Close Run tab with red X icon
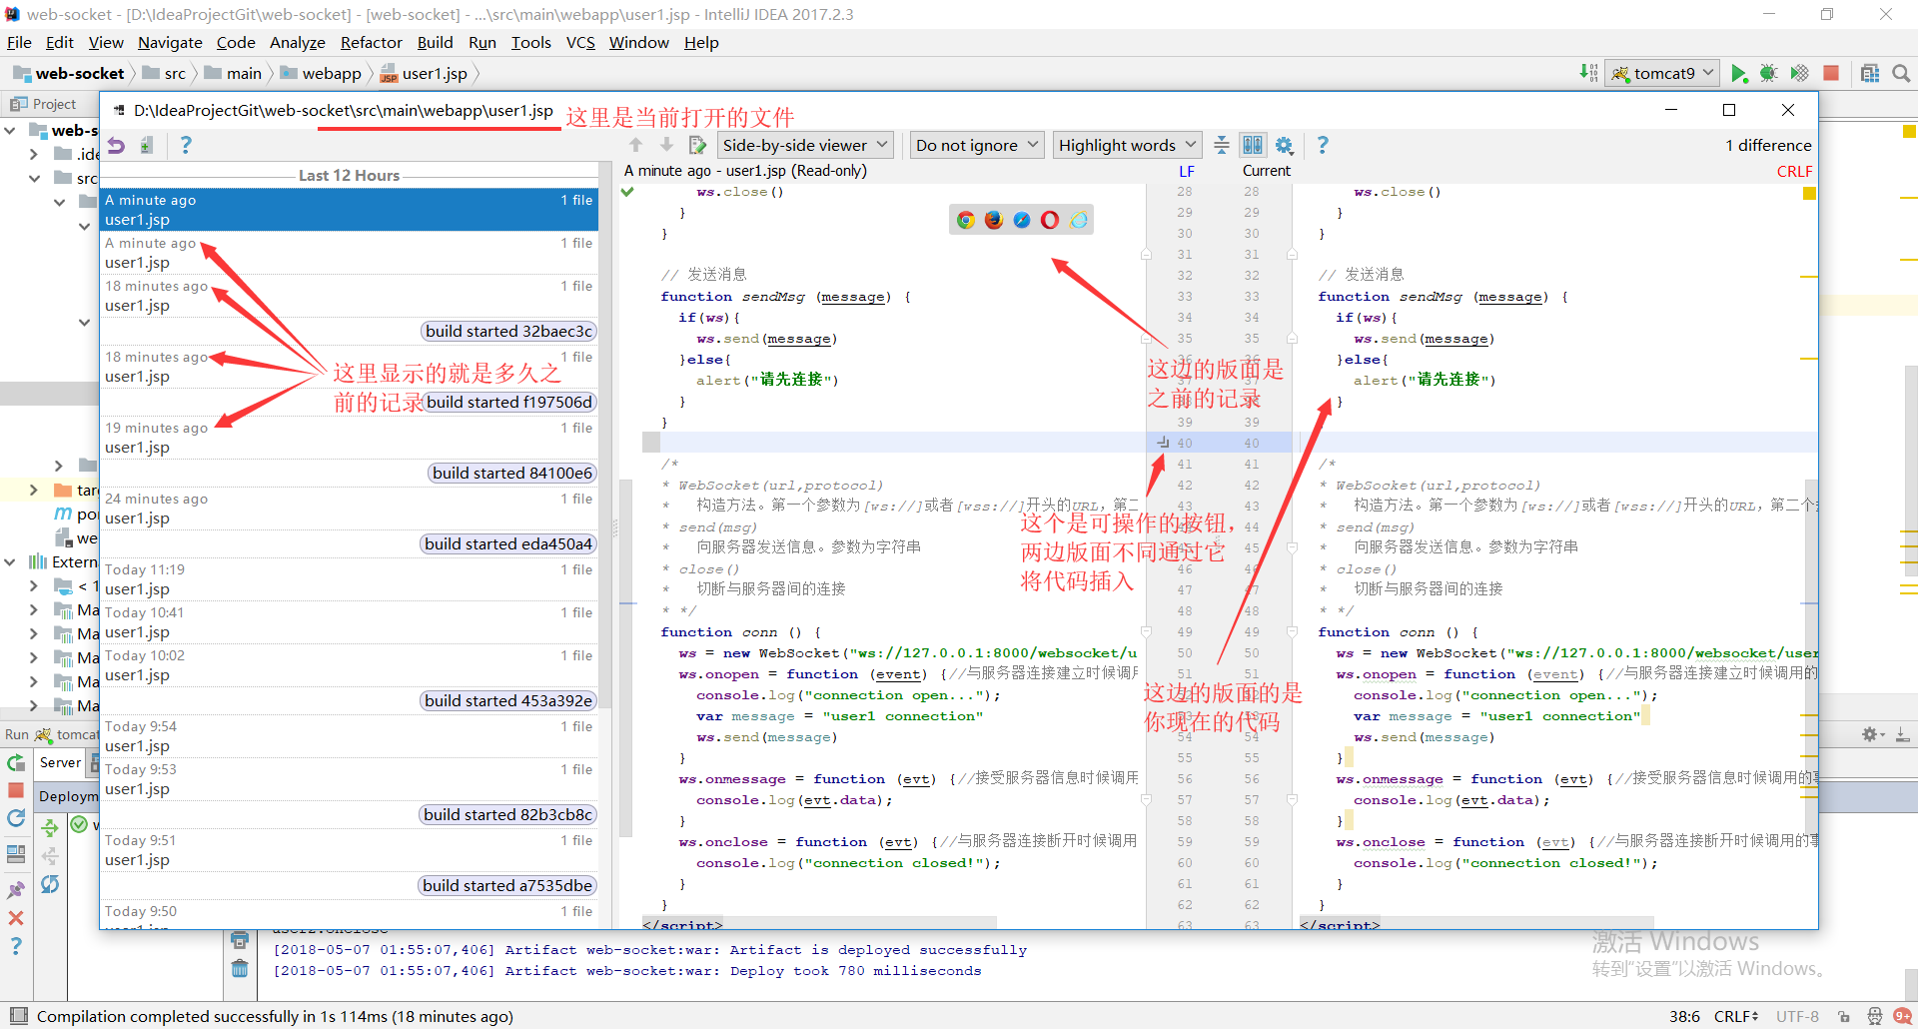Viewport: 1918px width, 1029px height. [16, 918]
